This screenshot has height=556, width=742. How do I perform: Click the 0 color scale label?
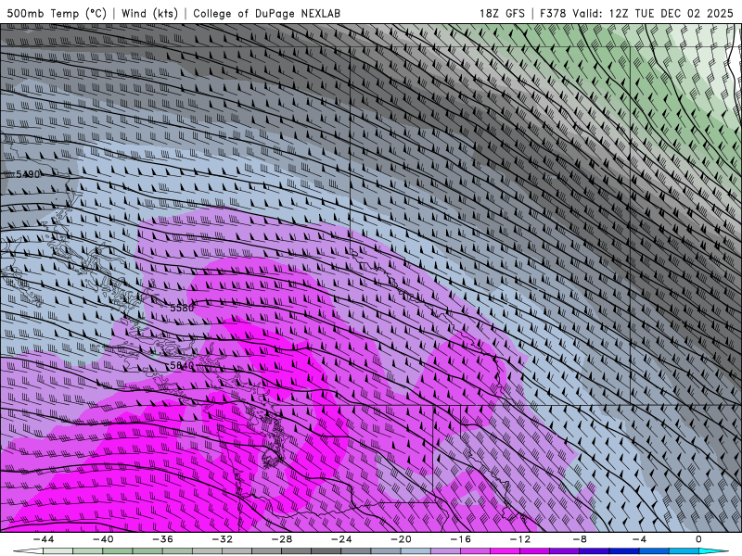(x=698, y=539)
